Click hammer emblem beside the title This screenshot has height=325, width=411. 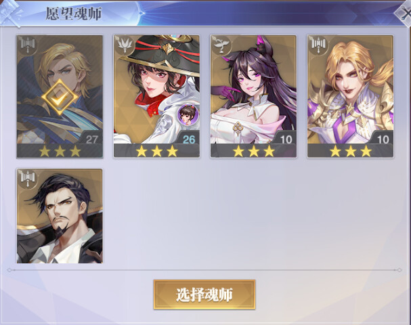(x=11, y=13)
